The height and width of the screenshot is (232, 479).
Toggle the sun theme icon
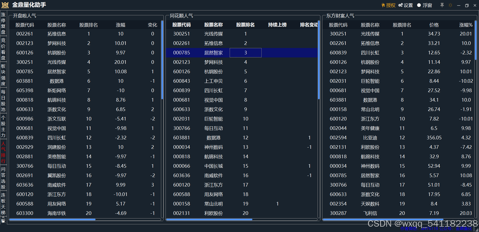(x=450, y=5)
